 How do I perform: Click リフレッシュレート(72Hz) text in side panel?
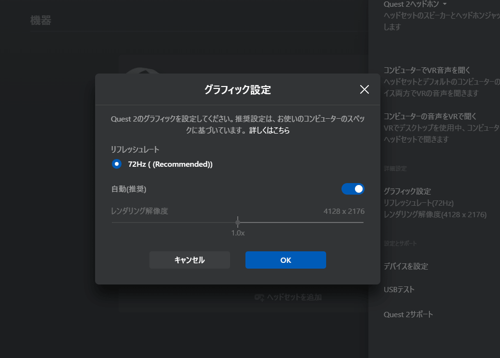coord(418,203)
